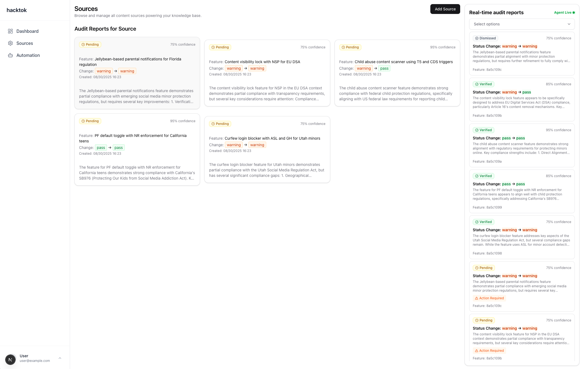Go to the Dashboard menu item

27,31
